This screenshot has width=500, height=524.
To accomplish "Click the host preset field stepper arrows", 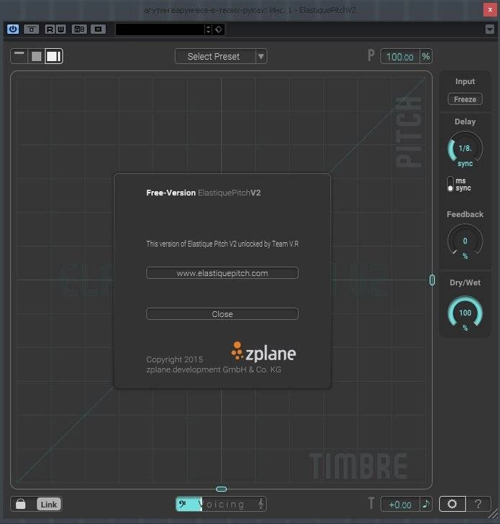I will pos(209,29).
